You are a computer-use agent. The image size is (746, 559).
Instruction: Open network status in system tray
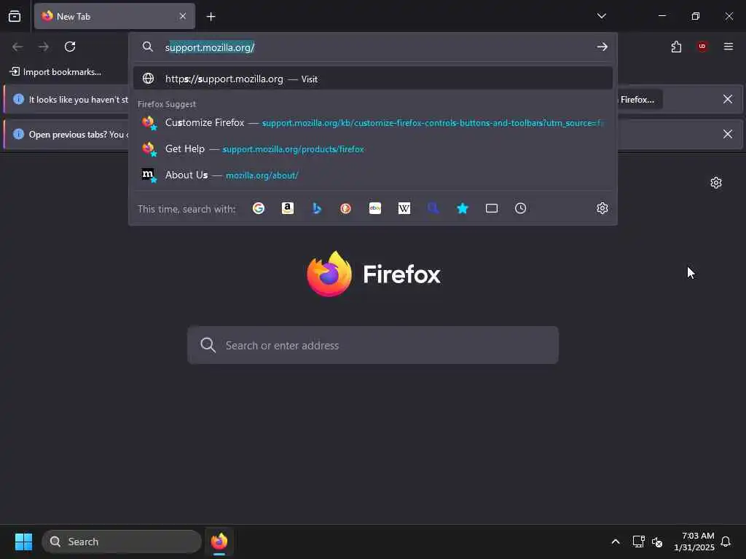click(x=638, y=542)
